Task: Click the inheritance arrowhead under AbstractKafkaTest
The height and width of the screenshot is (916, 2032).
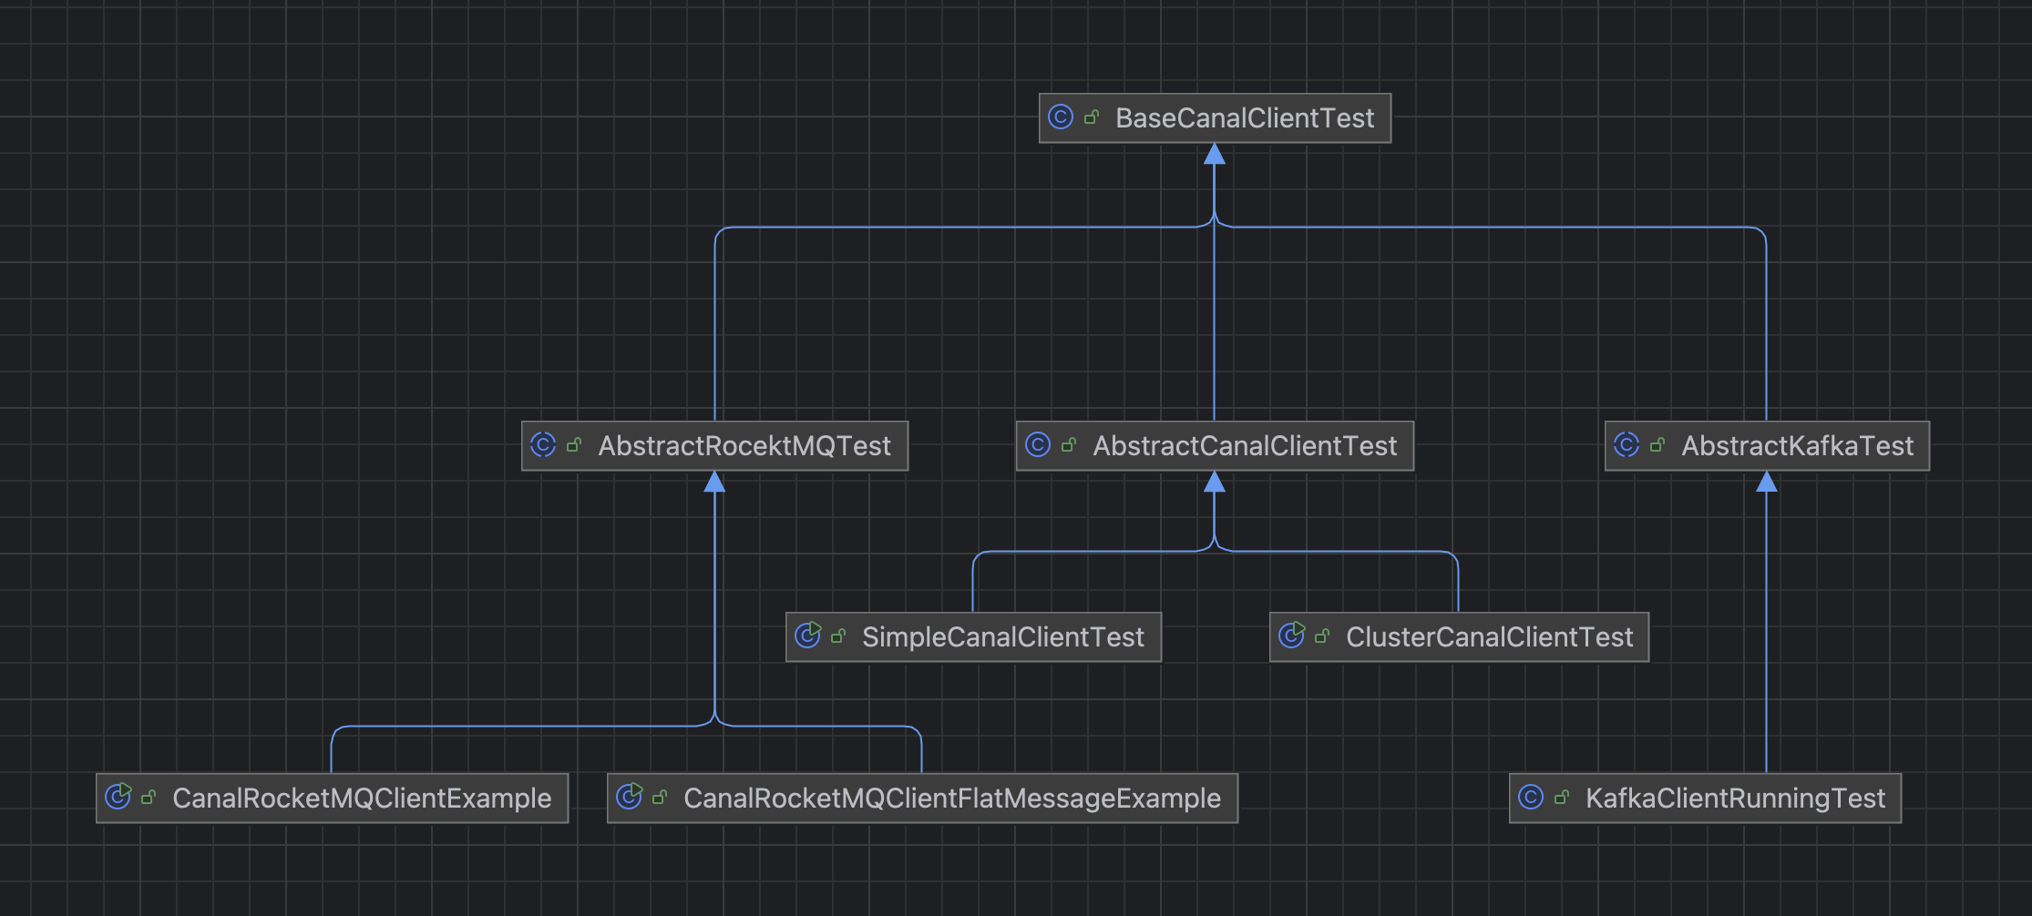Action: point(1766,482)
